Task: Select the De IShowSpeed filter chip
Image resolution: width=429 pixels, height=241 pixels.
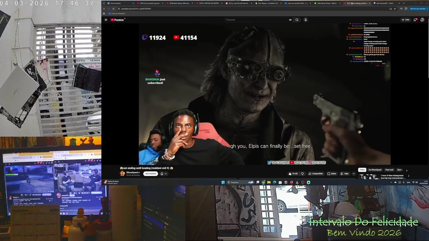Action: point(375,170)
